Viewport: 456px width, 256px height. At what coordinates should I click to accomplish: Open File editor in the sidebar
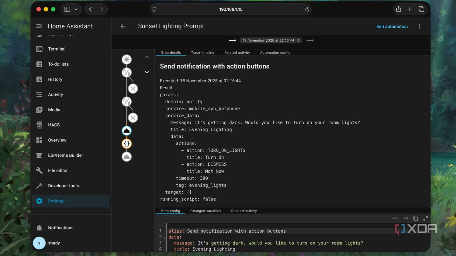click(x=71, y=170)
